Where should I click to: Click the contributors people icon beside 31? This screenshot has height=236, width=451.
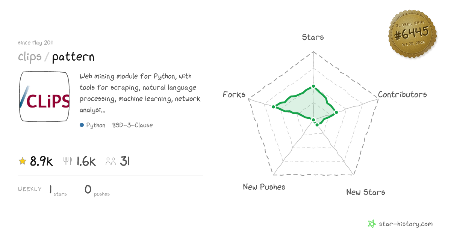(x=111, y=161)
